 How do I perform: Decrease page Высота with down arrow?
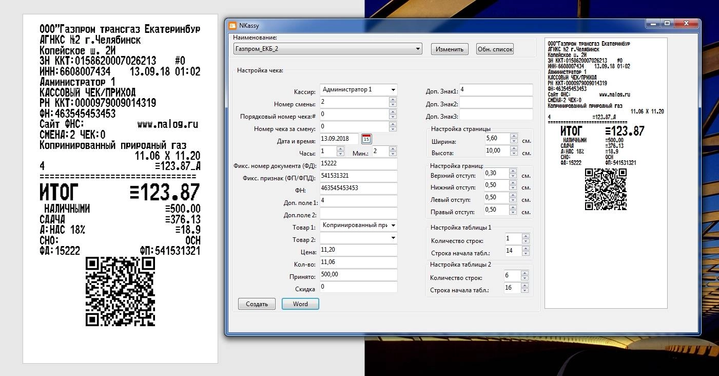(514, 154)
